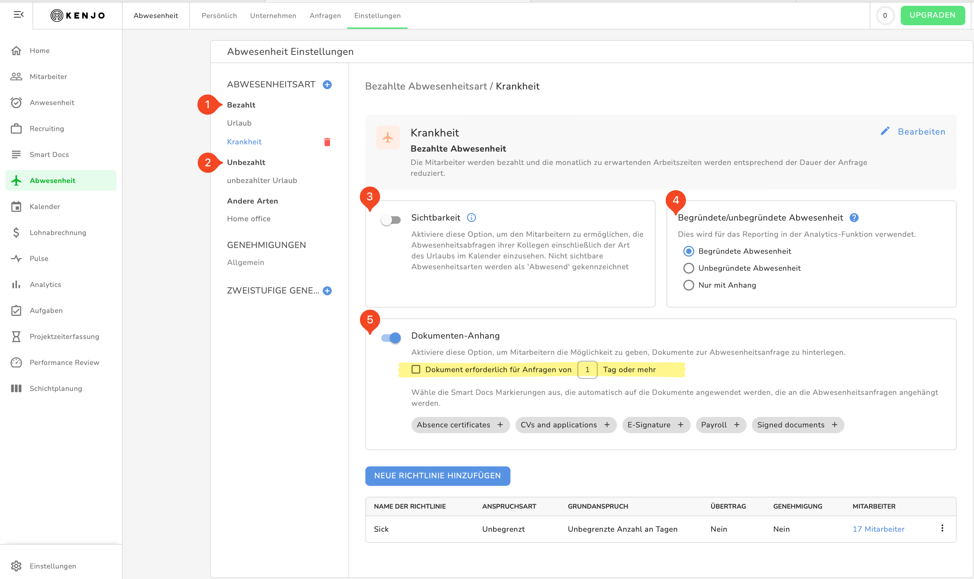The width and height of the screenshot is (974, 579).
Task: Open the Kalender icon in the sidebar
Action: coord(16,206)
